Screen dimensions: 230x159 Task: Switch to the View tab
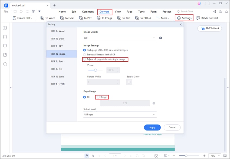(118, 12)
